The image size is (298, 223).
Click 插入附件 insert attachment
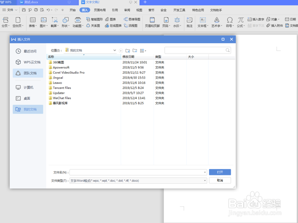pyautogui.click(x=274, y=26)
